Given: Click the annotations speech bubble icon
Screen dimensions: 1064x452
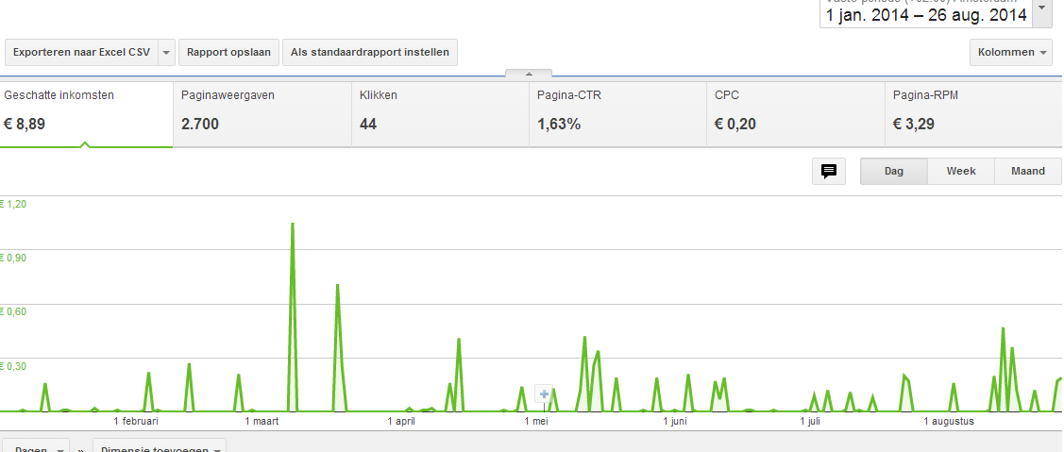Looking at the screenshot, I should [829, 172].
